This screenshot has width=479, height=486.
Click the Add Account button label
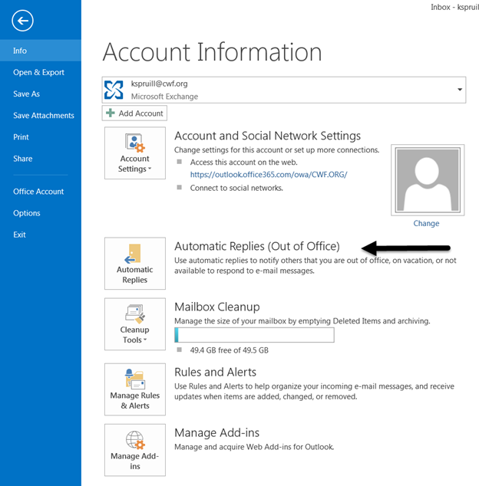tap(141, 113)
